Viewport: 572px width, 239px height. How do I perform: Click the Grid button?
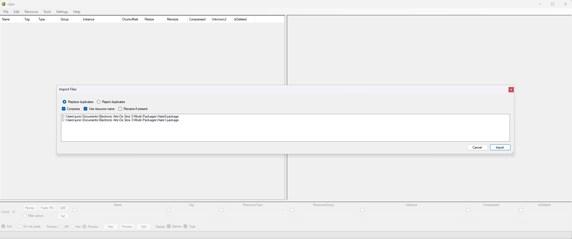(x=143, y=227)
